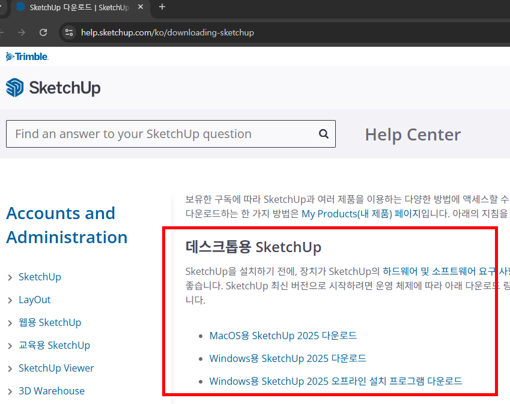Open the 웹용 SketchUp sidebar item
This screenshot has width=510, height=404.
[50, 322]
